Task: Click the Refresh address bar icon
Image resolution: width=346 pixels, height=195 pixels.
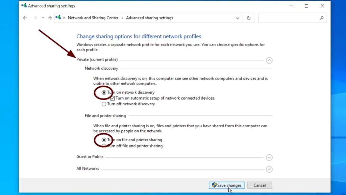Action: point(249,18)
